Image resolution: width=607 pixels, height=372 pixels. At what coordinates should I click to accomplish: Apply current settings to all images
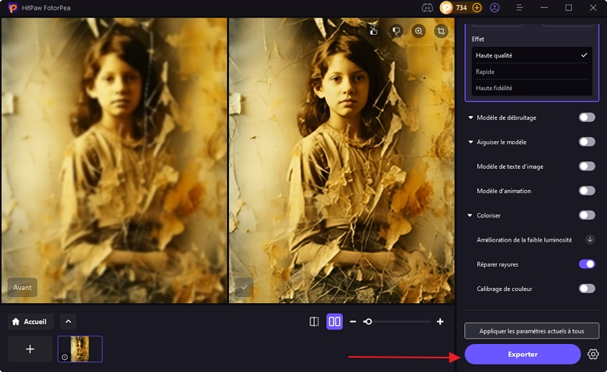click(x=532, y=331)
